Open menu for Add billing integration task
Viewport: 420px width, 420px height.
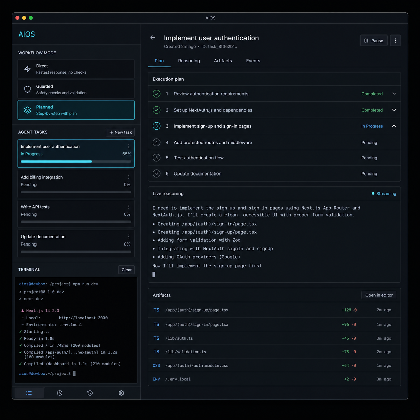tap(129, 177)
